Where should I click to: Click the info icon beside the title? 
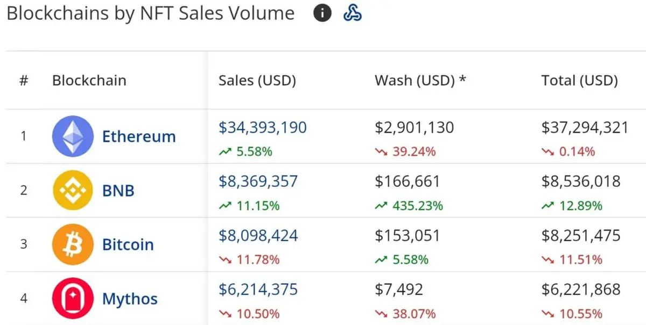322,13
